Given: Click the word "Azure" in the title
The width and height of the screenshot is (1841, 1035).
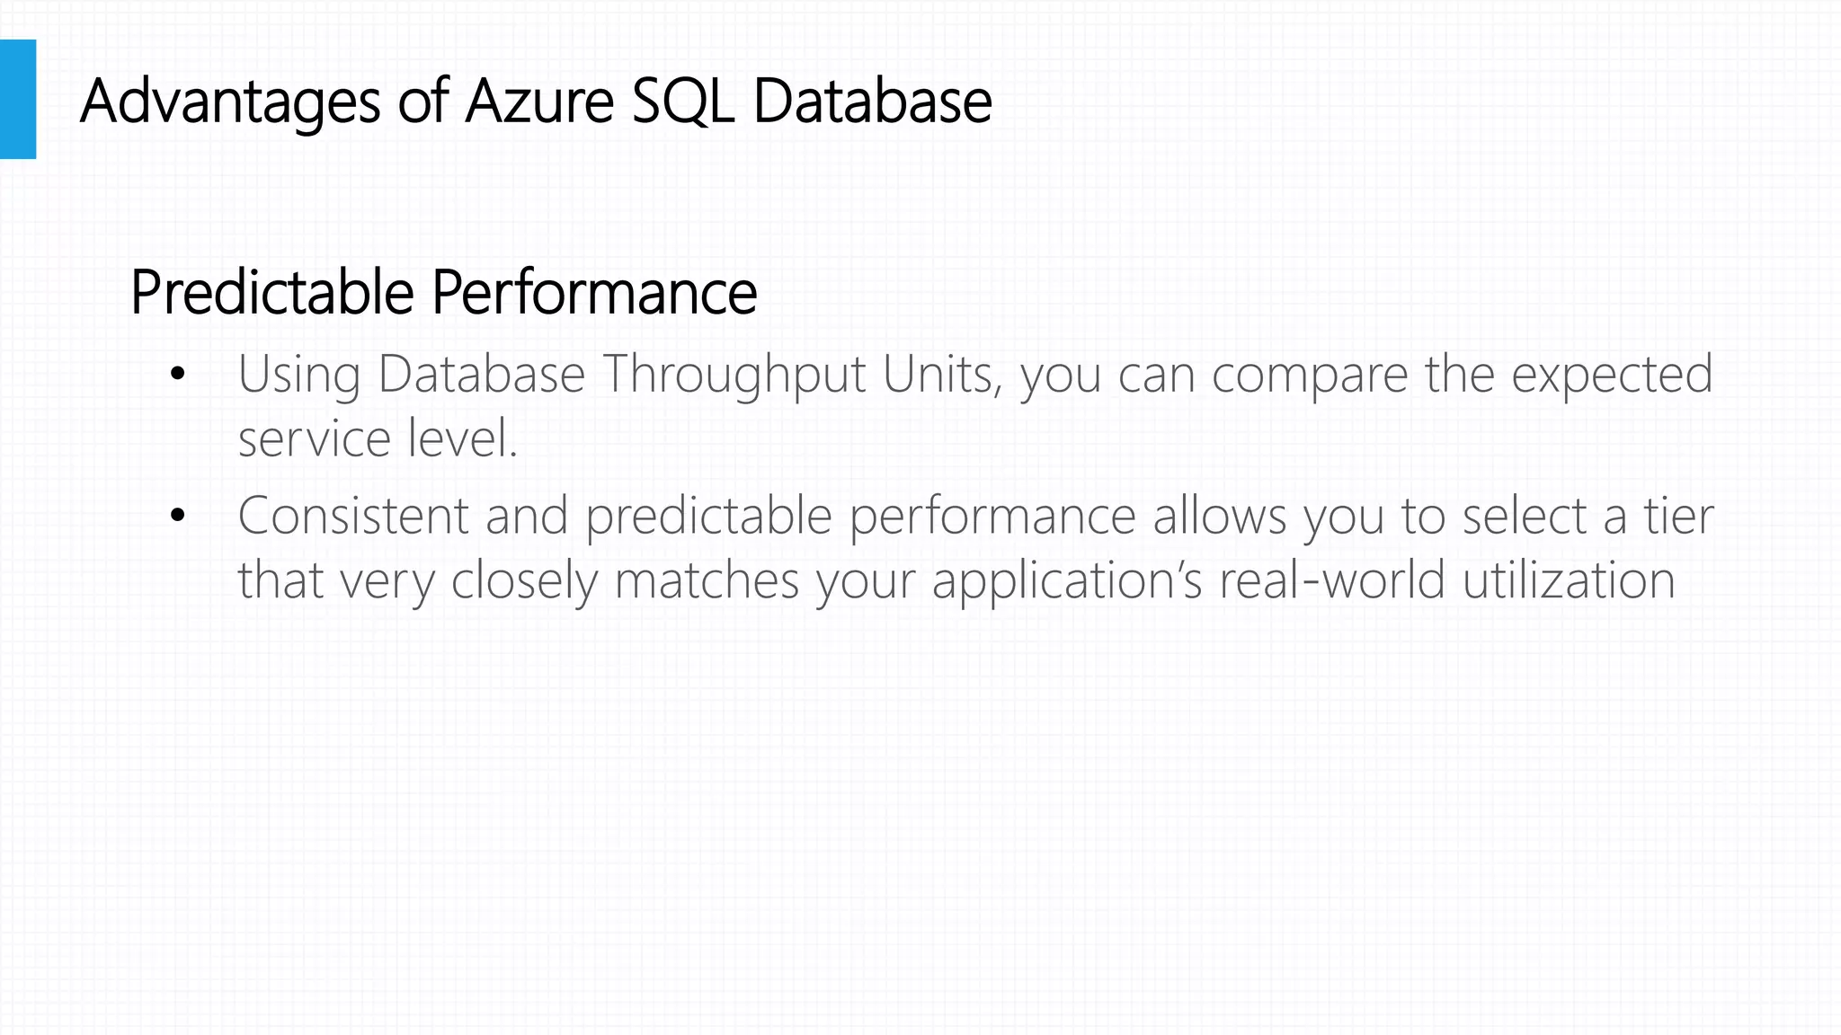Looking at the screenshot, I should click(539, 101).
